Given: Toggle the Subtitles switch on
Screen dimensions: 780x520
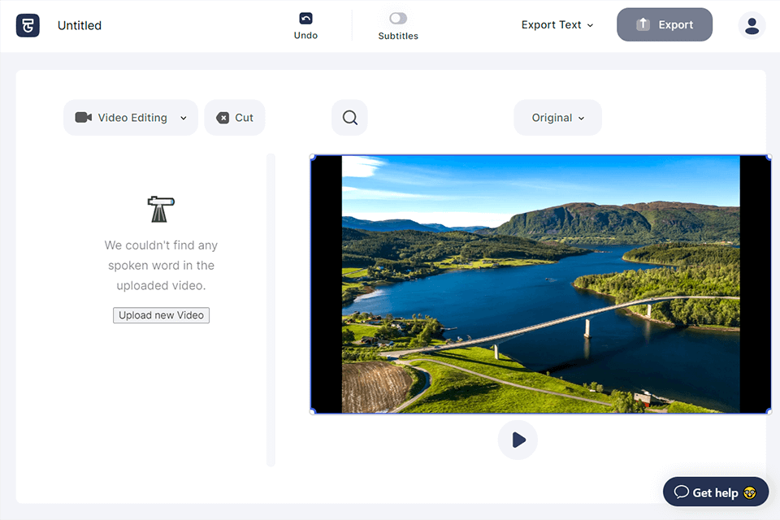Looking at the screenshot, I should click(x=398, y=19).
